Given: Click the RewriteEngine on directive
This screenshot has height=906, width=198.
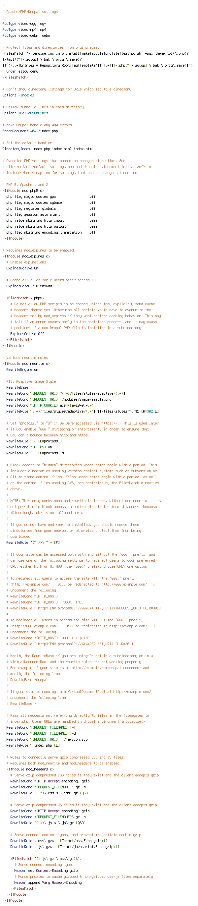Looking at the screenshot, I should [x=22, y=369].
